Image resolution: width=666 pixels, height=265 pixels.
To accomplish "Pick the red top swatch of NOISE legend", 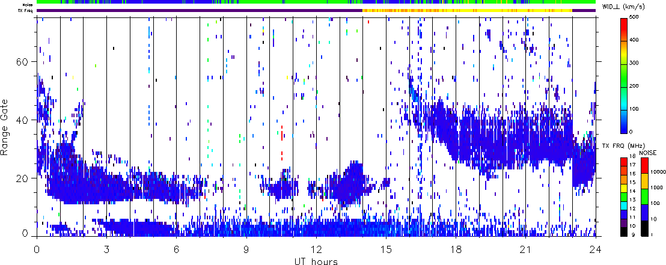I will [644, 165].
